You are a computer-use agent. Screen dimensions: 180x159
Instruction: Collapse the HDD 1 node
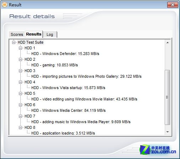(21, 48)
